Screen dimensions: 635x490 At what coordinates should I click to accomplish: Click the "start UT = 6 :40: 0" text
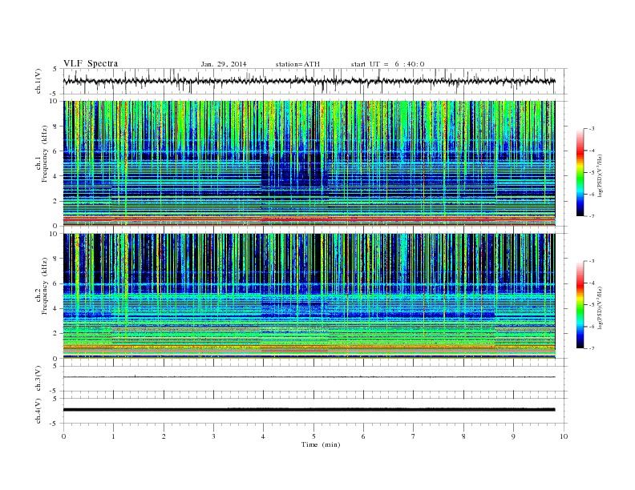[x=387, y=64]
